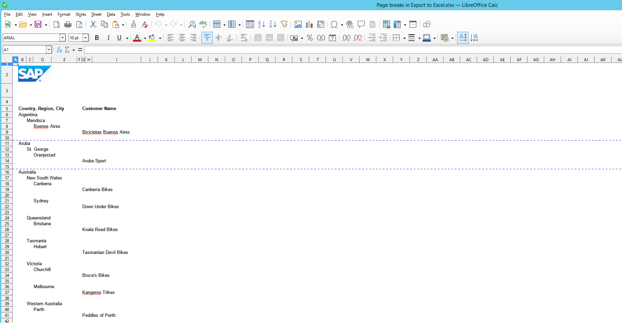Select column header M
This screenshot has width=622, height=323.
click(200, 59)
